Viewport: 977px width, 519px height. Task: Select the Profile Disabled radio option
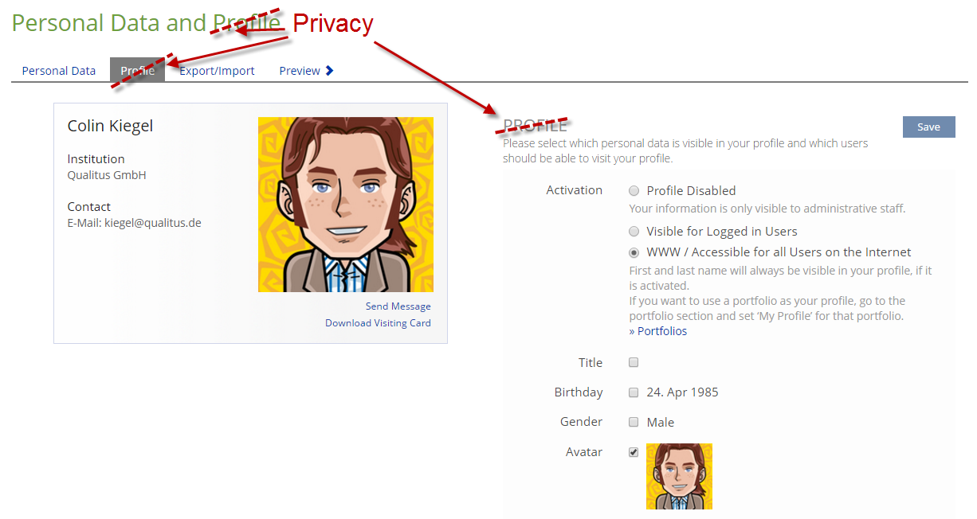[x=634, y=191]
